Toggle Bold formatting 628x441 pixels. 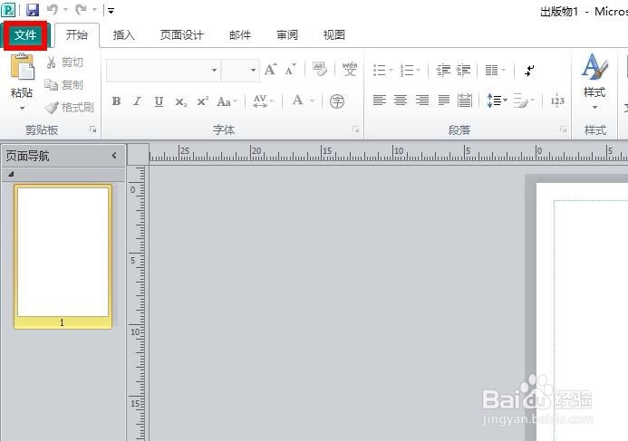click(117, 101)
